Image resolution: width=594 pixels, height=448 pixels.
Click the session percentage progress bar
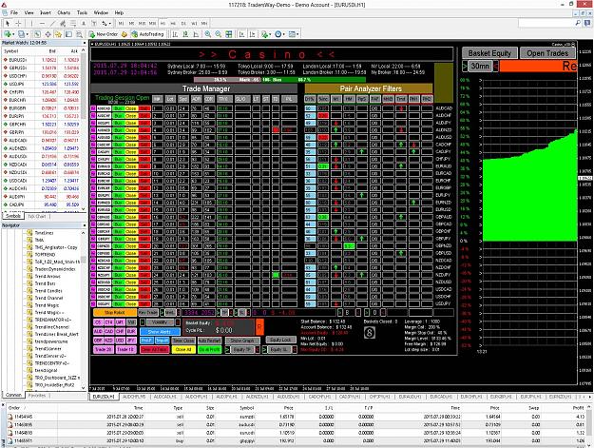279,80
